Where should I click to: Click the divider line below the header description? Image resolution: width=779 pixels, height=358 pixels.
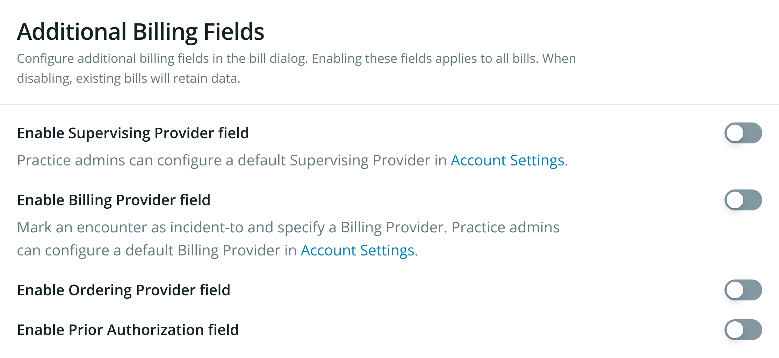pos(389,104)
